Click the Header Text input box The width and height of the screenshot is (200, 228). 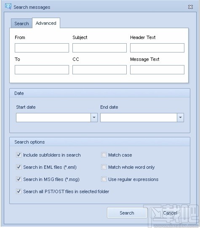pyautogui.click(x=157, y=48)
